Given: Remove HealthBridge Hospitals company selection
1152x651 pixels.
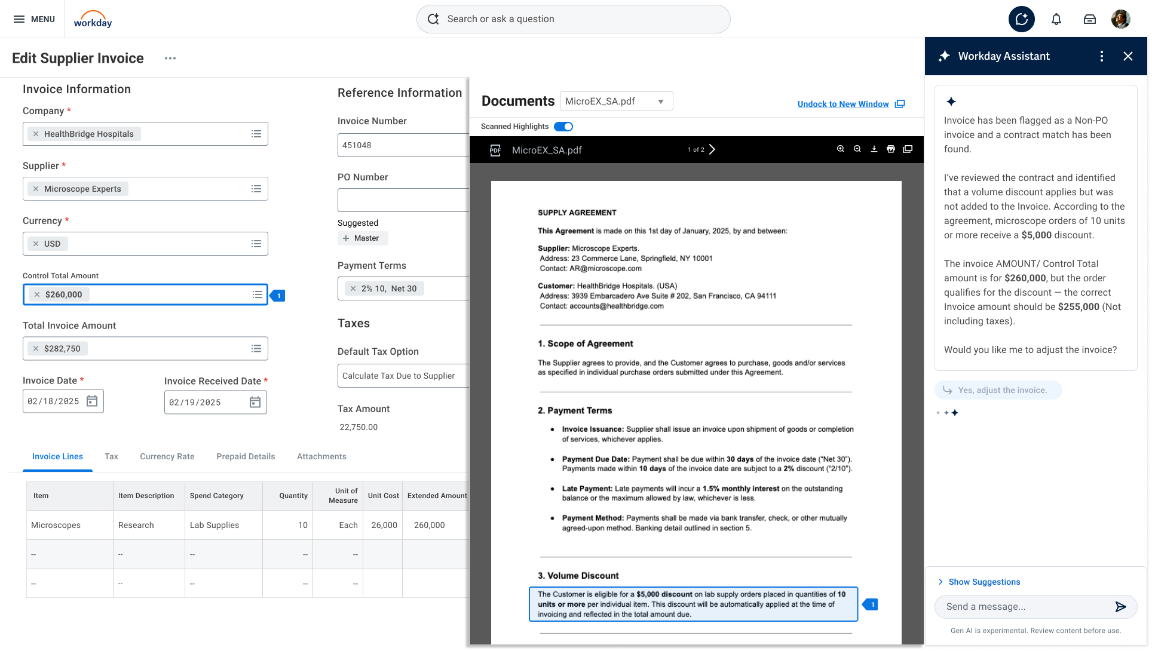Looking at the screenshot, I should click(36, 134).
